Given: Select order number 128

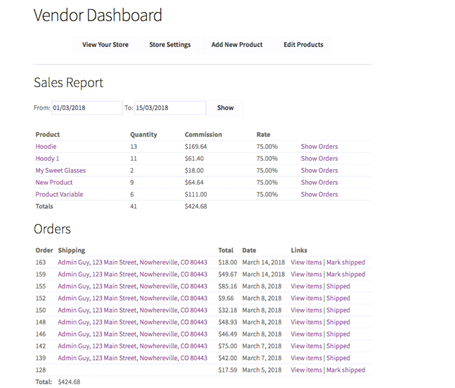Looking at the screenshot, I should tap(41, 370).
